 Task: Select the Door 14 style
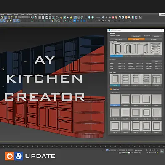click(x=146, y=127)
